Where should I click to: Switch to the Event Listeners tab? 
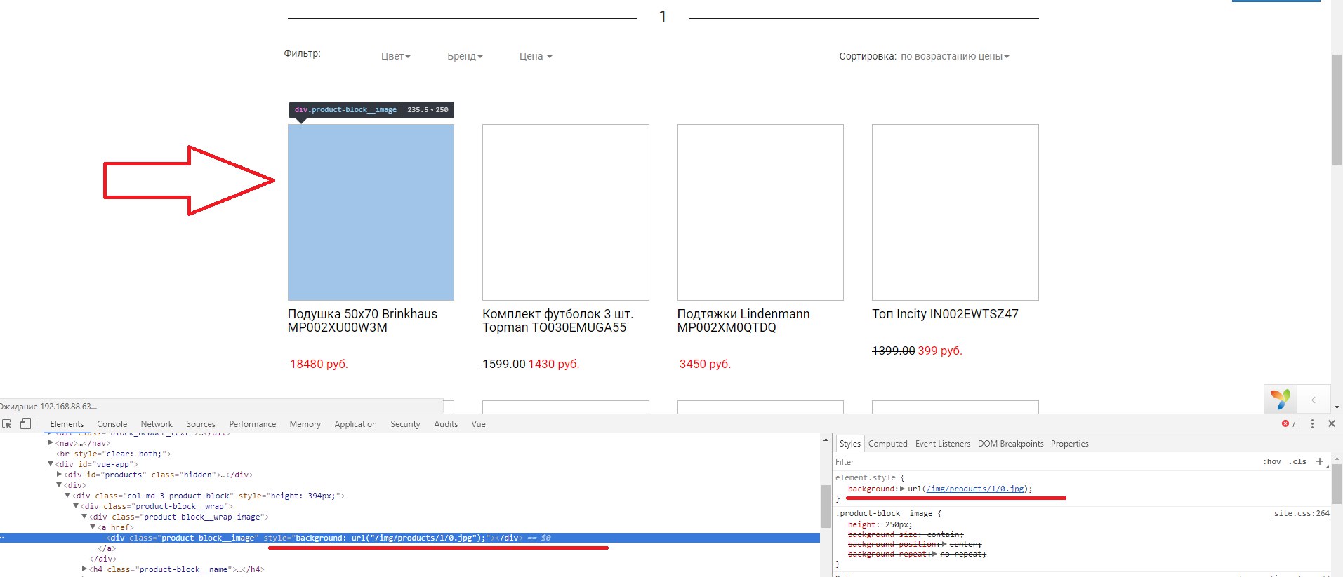pos(943,444)
